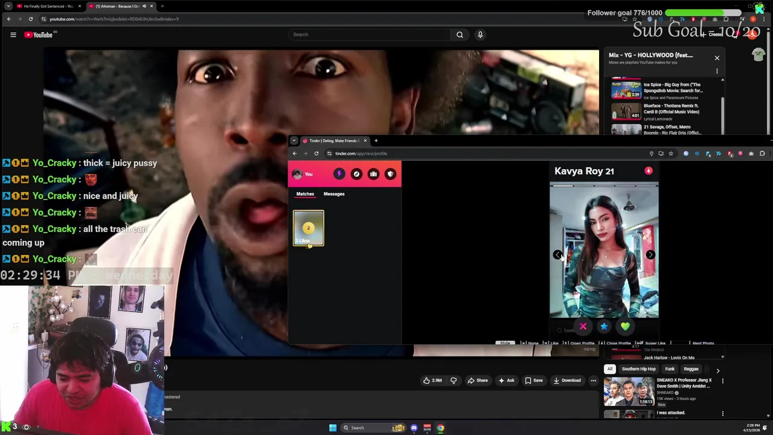Filter recommendations by Funk chip

670,369
